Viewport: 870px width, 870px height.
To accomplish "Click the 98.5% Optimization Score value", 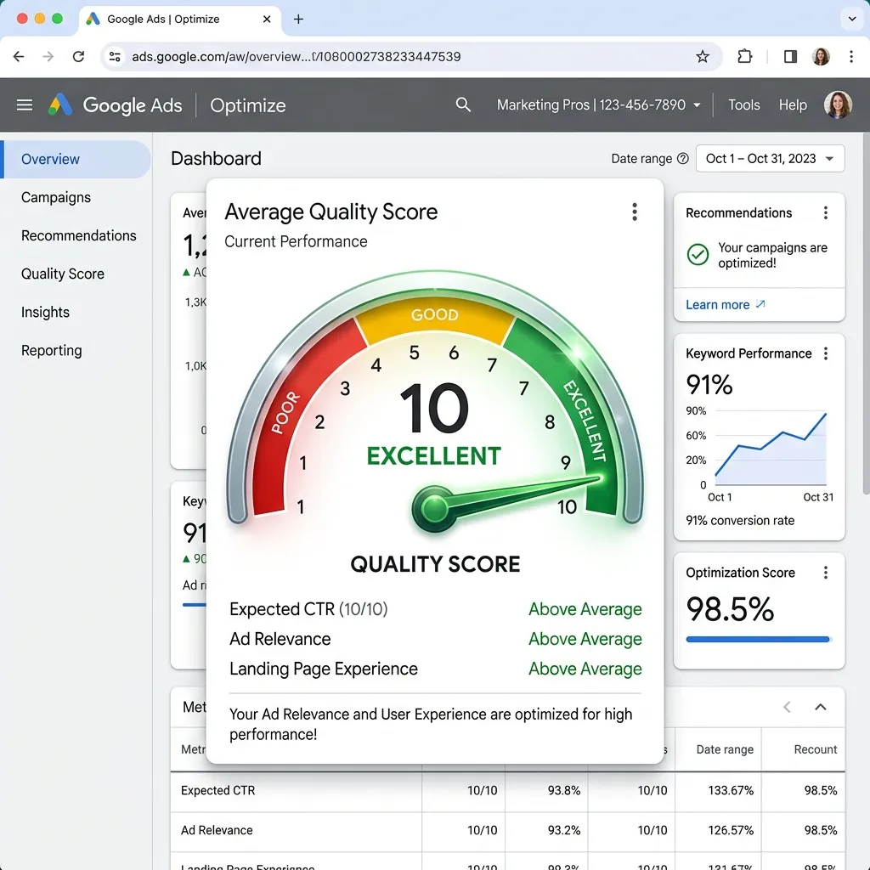I will point(730,609).
